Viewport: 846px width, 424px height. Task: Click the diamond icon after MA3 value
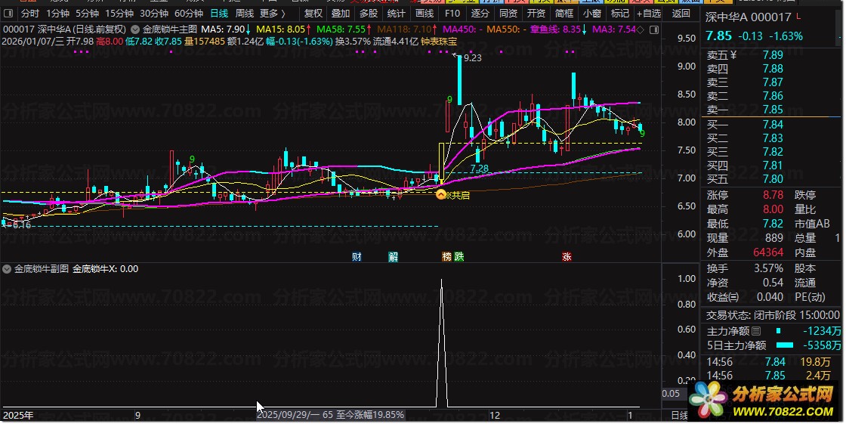click(641, 29)
